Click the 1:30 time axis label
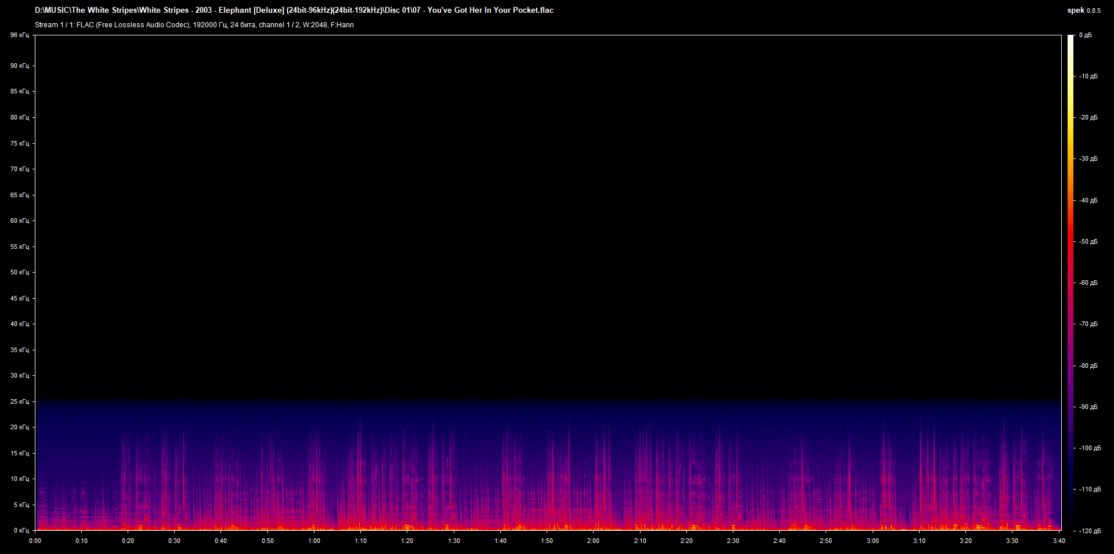This screenshot has width=1114, height=554. [454, 541]
